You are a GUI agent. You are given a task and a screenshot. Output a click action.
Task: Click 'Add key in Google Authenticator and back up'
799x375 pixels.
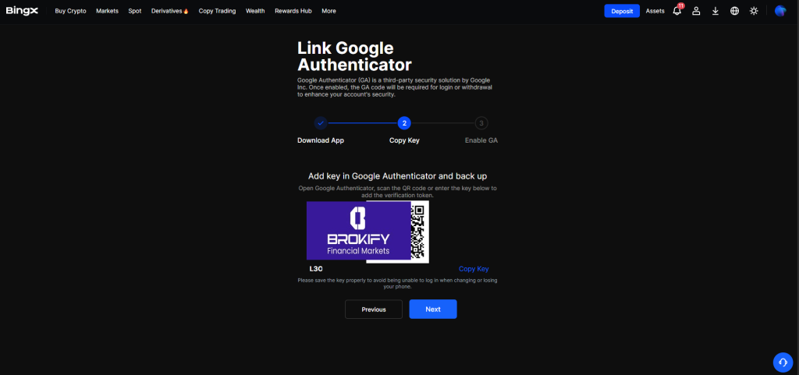[x=397, y=176]
